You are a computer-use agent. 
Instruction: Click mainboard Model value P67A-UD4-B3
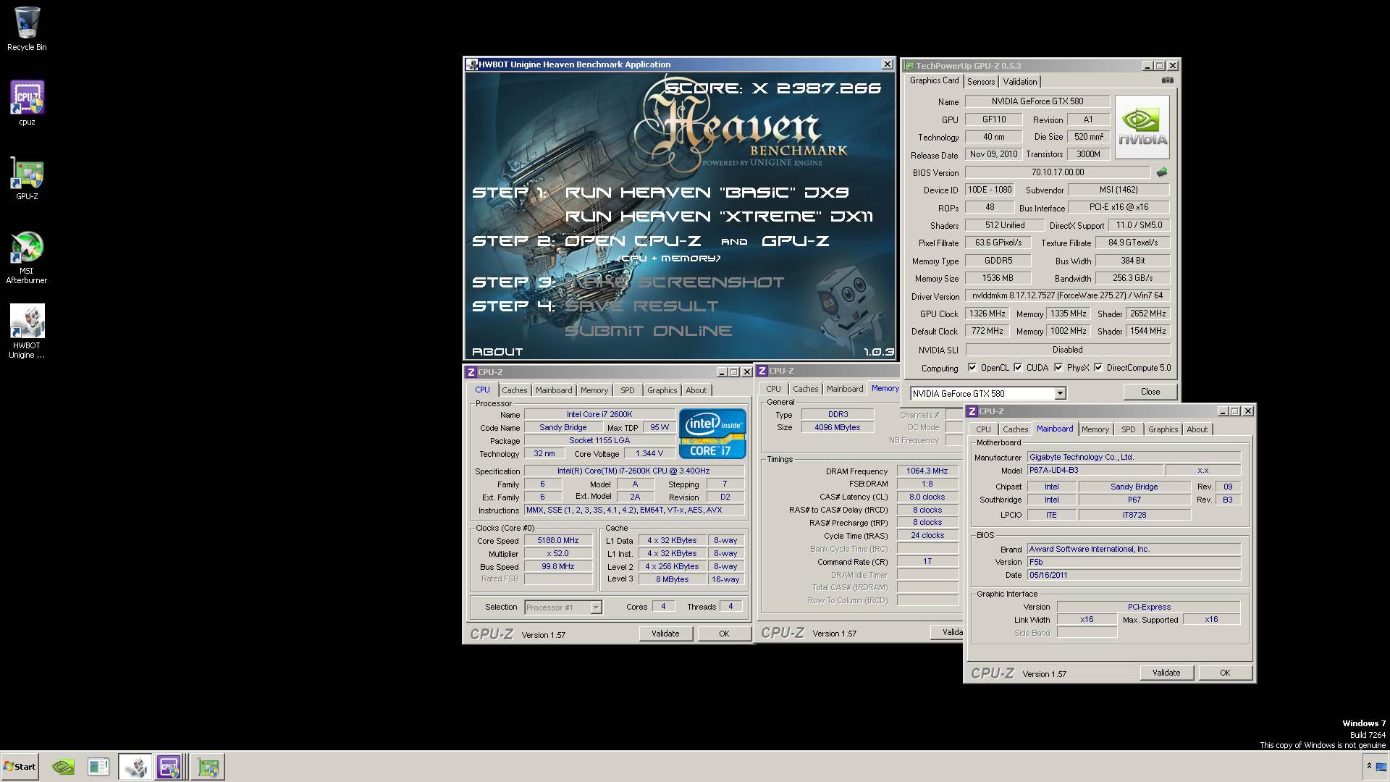pyautogui.click(x=1095, y=471)
